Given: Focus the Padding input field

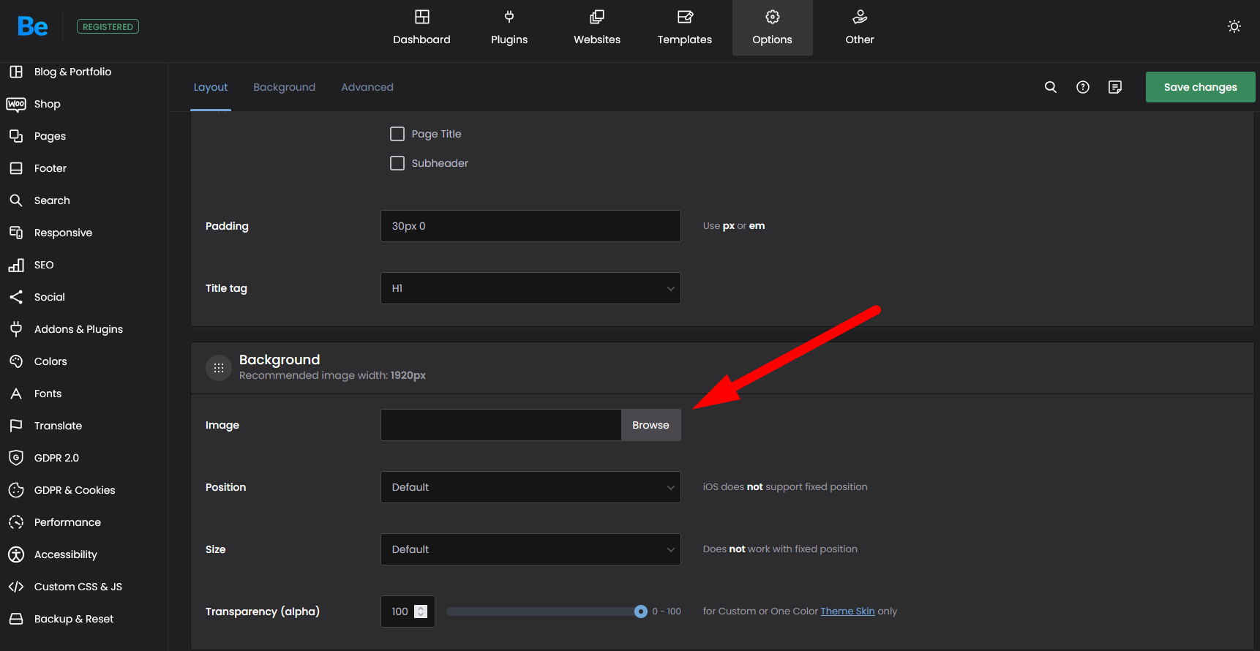Looking at the screenshot, I should coord(530,226).
